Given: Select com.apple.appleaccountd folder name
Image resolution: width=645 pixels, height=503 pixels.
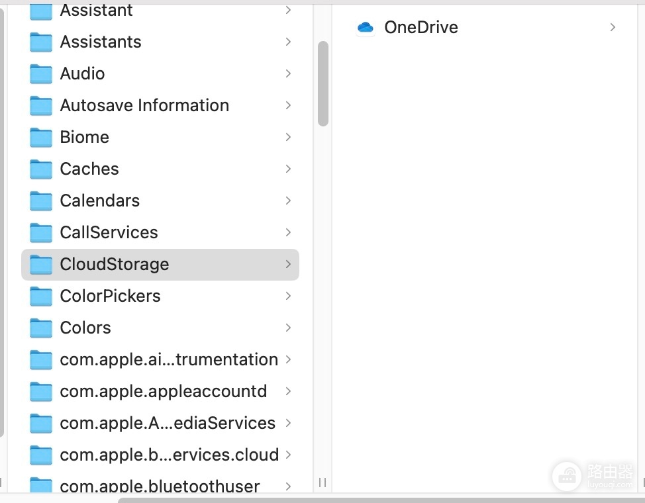Looking at the screenshot, I should 164,391.
